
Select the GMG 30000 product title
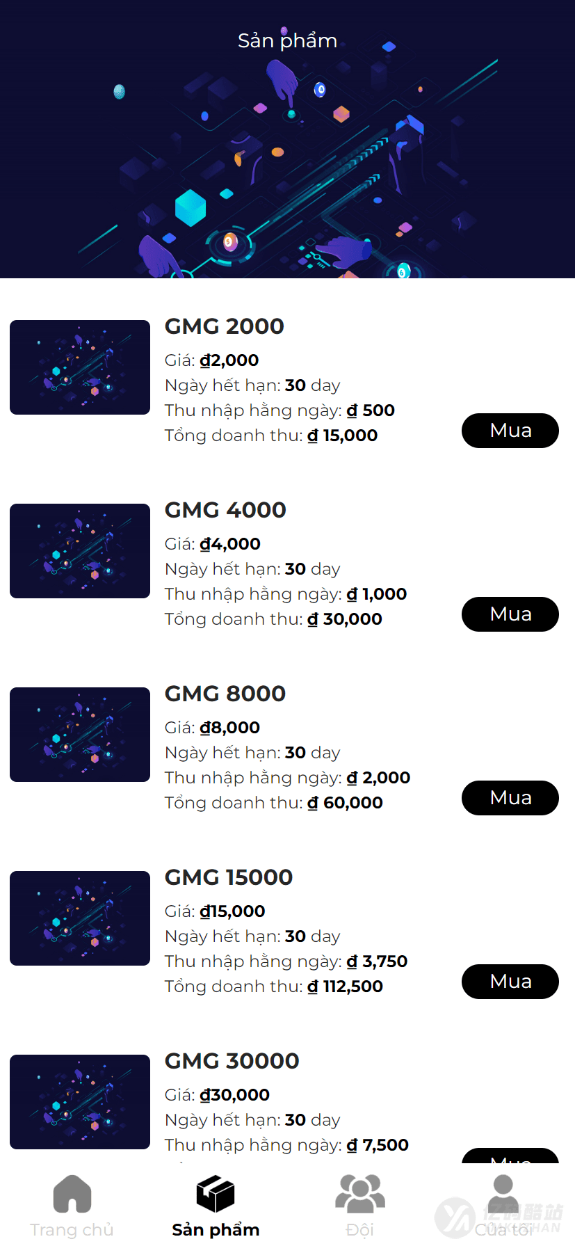pyautogui.click(x=232, y=1061)
